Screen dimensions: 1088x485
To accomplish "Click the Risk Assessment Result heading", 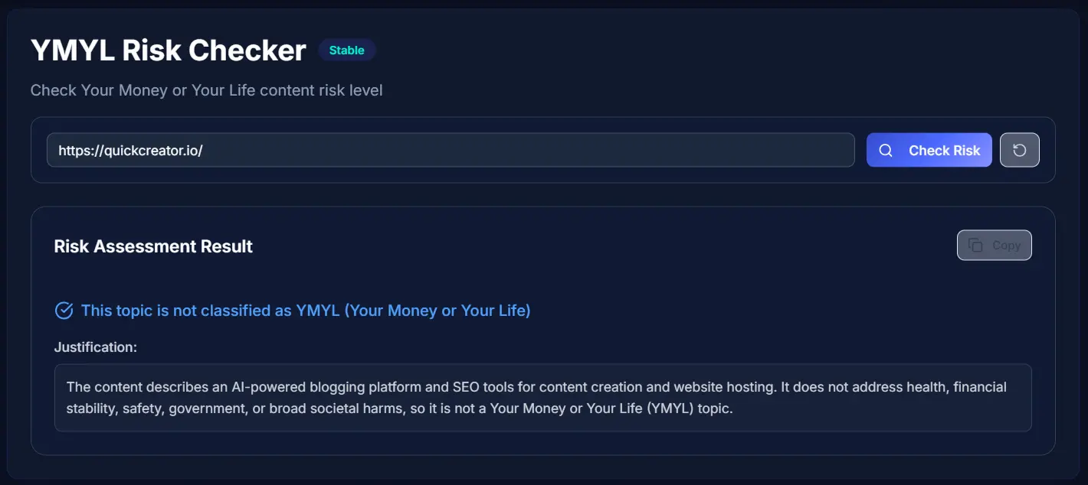I will coord(153,246).
